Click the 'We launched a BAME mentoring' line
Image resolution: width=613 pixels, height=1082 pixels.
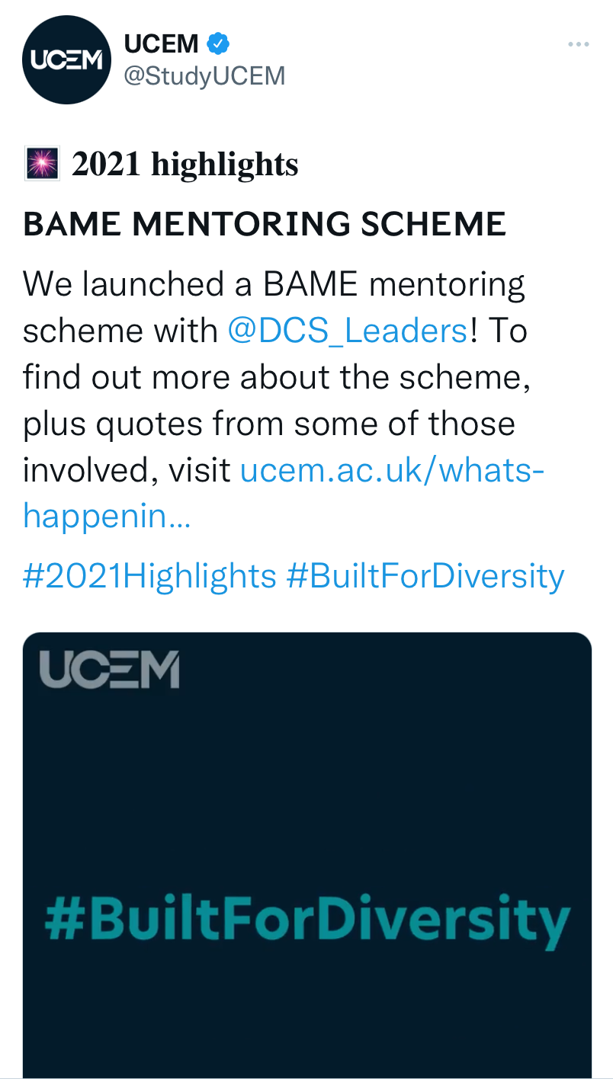click(x=274, y=284)
